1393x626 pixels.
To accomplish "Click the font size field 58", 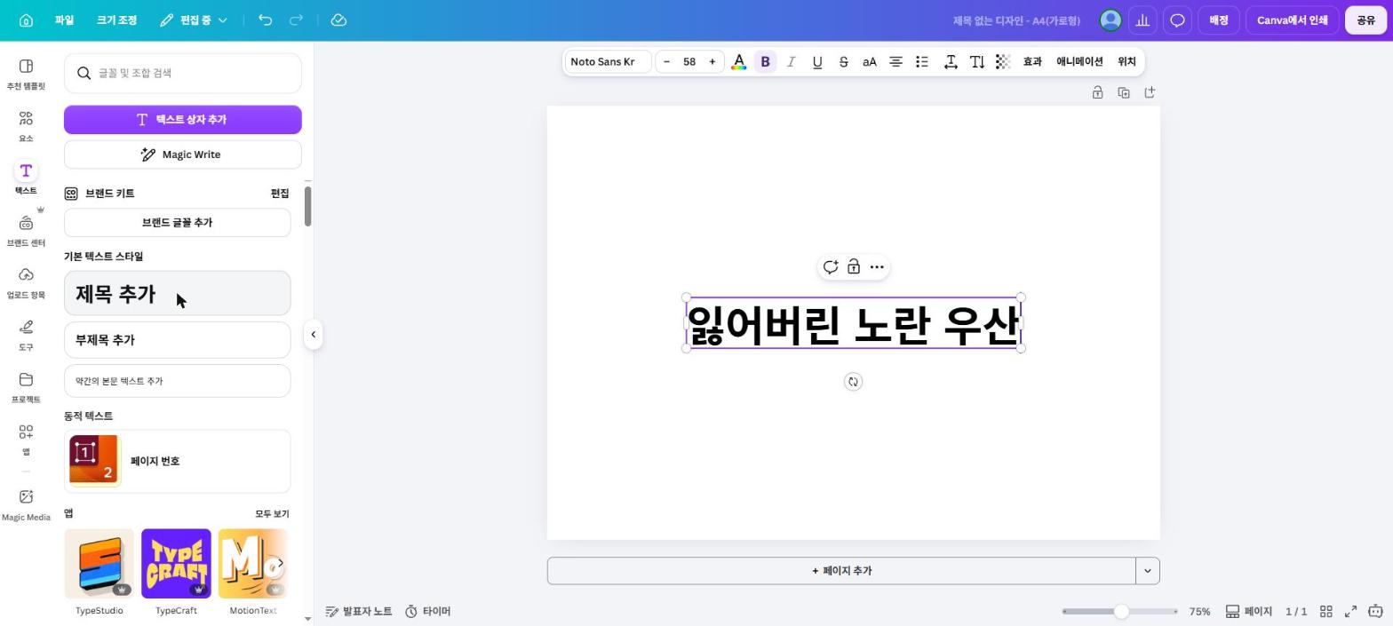I will tap(689, 61).
